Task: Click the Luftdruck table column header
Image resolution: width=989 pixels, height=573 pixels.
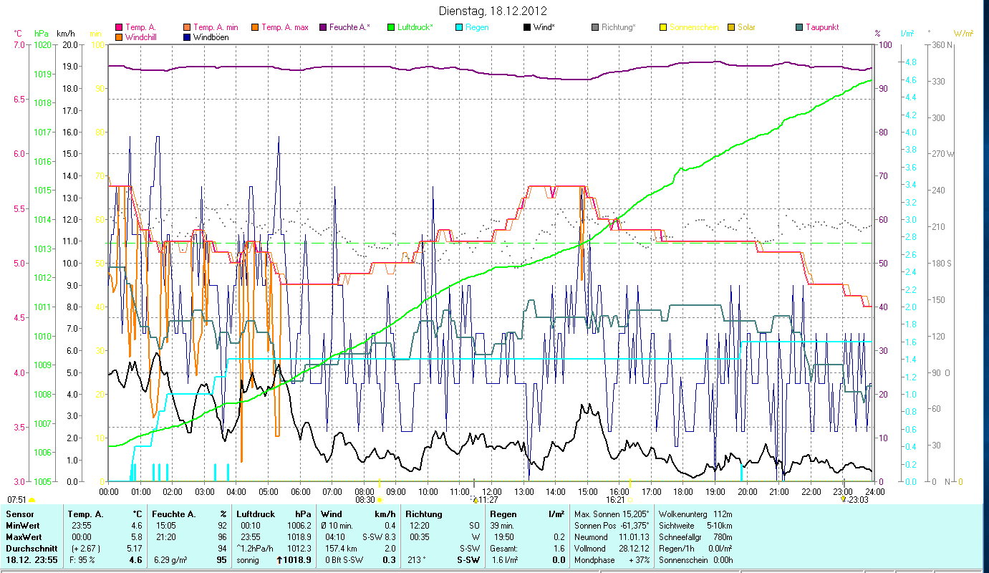Action: pos(256,514)
